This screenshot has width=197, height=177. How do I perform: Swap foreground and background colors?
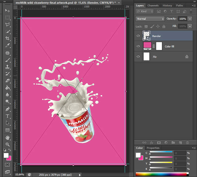click(10, 150)
